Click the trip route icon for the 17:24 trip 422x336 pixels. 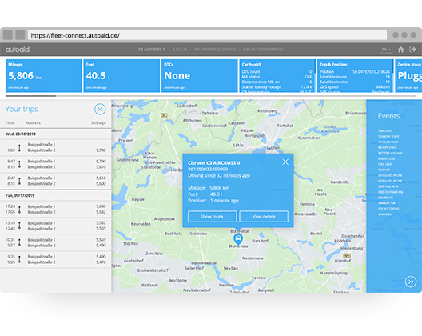[19, 209]
